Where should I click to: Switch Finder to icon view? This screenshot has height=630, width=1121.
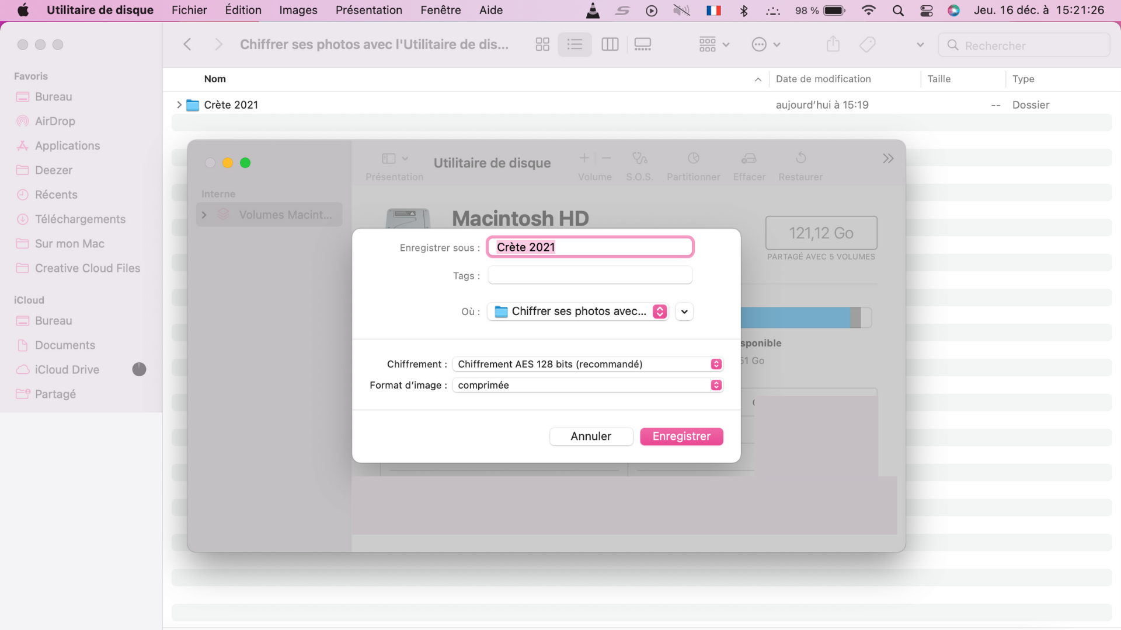tap(542, 44)
